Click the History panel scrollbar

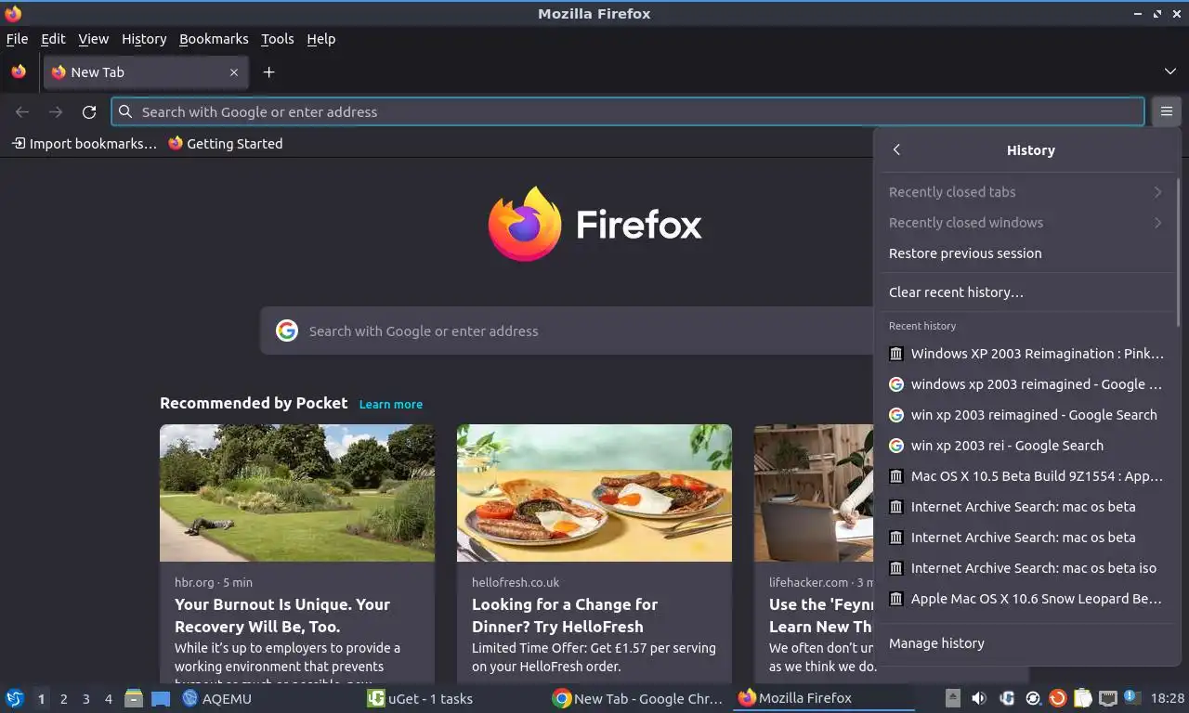(x=1178, y=251)
